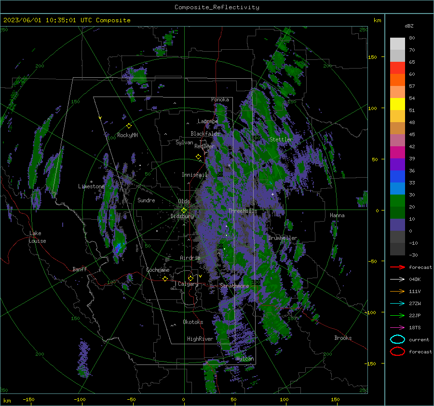Click the Limestone label
The height and width of the screenshot is (406, 434).
pos(91,186)
